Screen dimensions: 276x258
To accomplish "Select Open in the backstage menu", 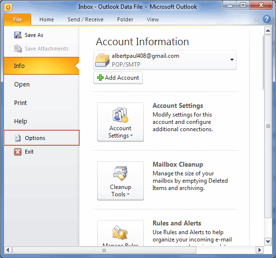I will pos(41,84).
